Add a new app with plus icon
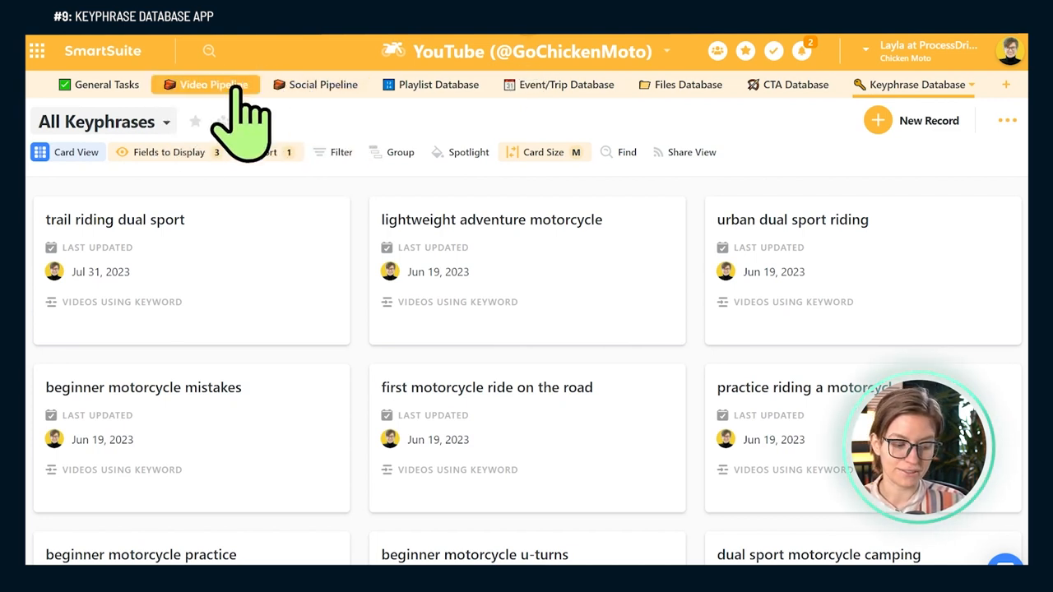Screen dimensions: 1053x592 [1006, 85]
